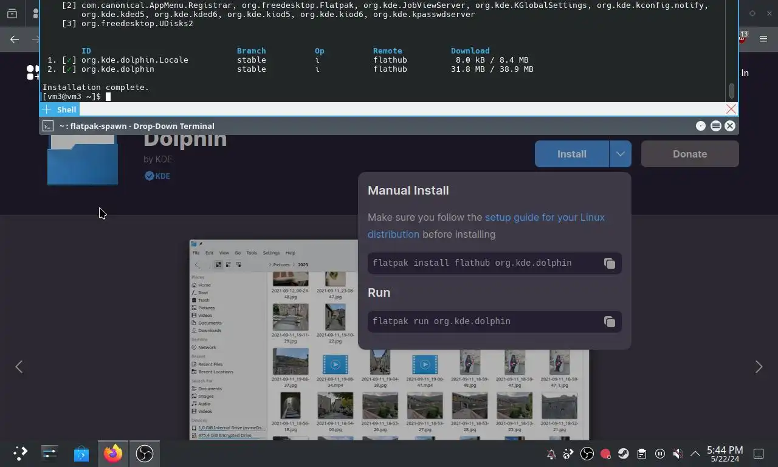Viewport: 778px width, 467px height.
Task: Click the globe-with-arrow tray icon
Action: [569, 454]
